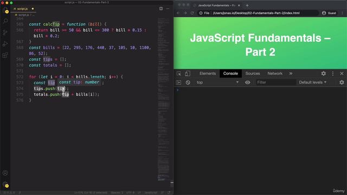Click line number 568 in the gutter

[x=20, y=48]
